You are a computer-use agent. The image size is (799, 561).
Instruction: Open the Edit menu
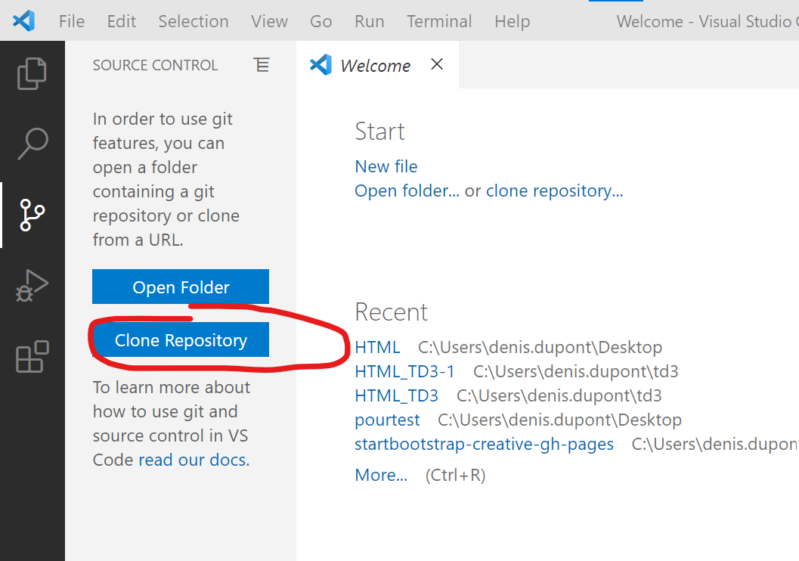121,21
